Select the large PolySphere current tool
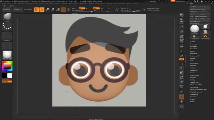The height and width of the screenshot is (120, 214). point(195,29)
